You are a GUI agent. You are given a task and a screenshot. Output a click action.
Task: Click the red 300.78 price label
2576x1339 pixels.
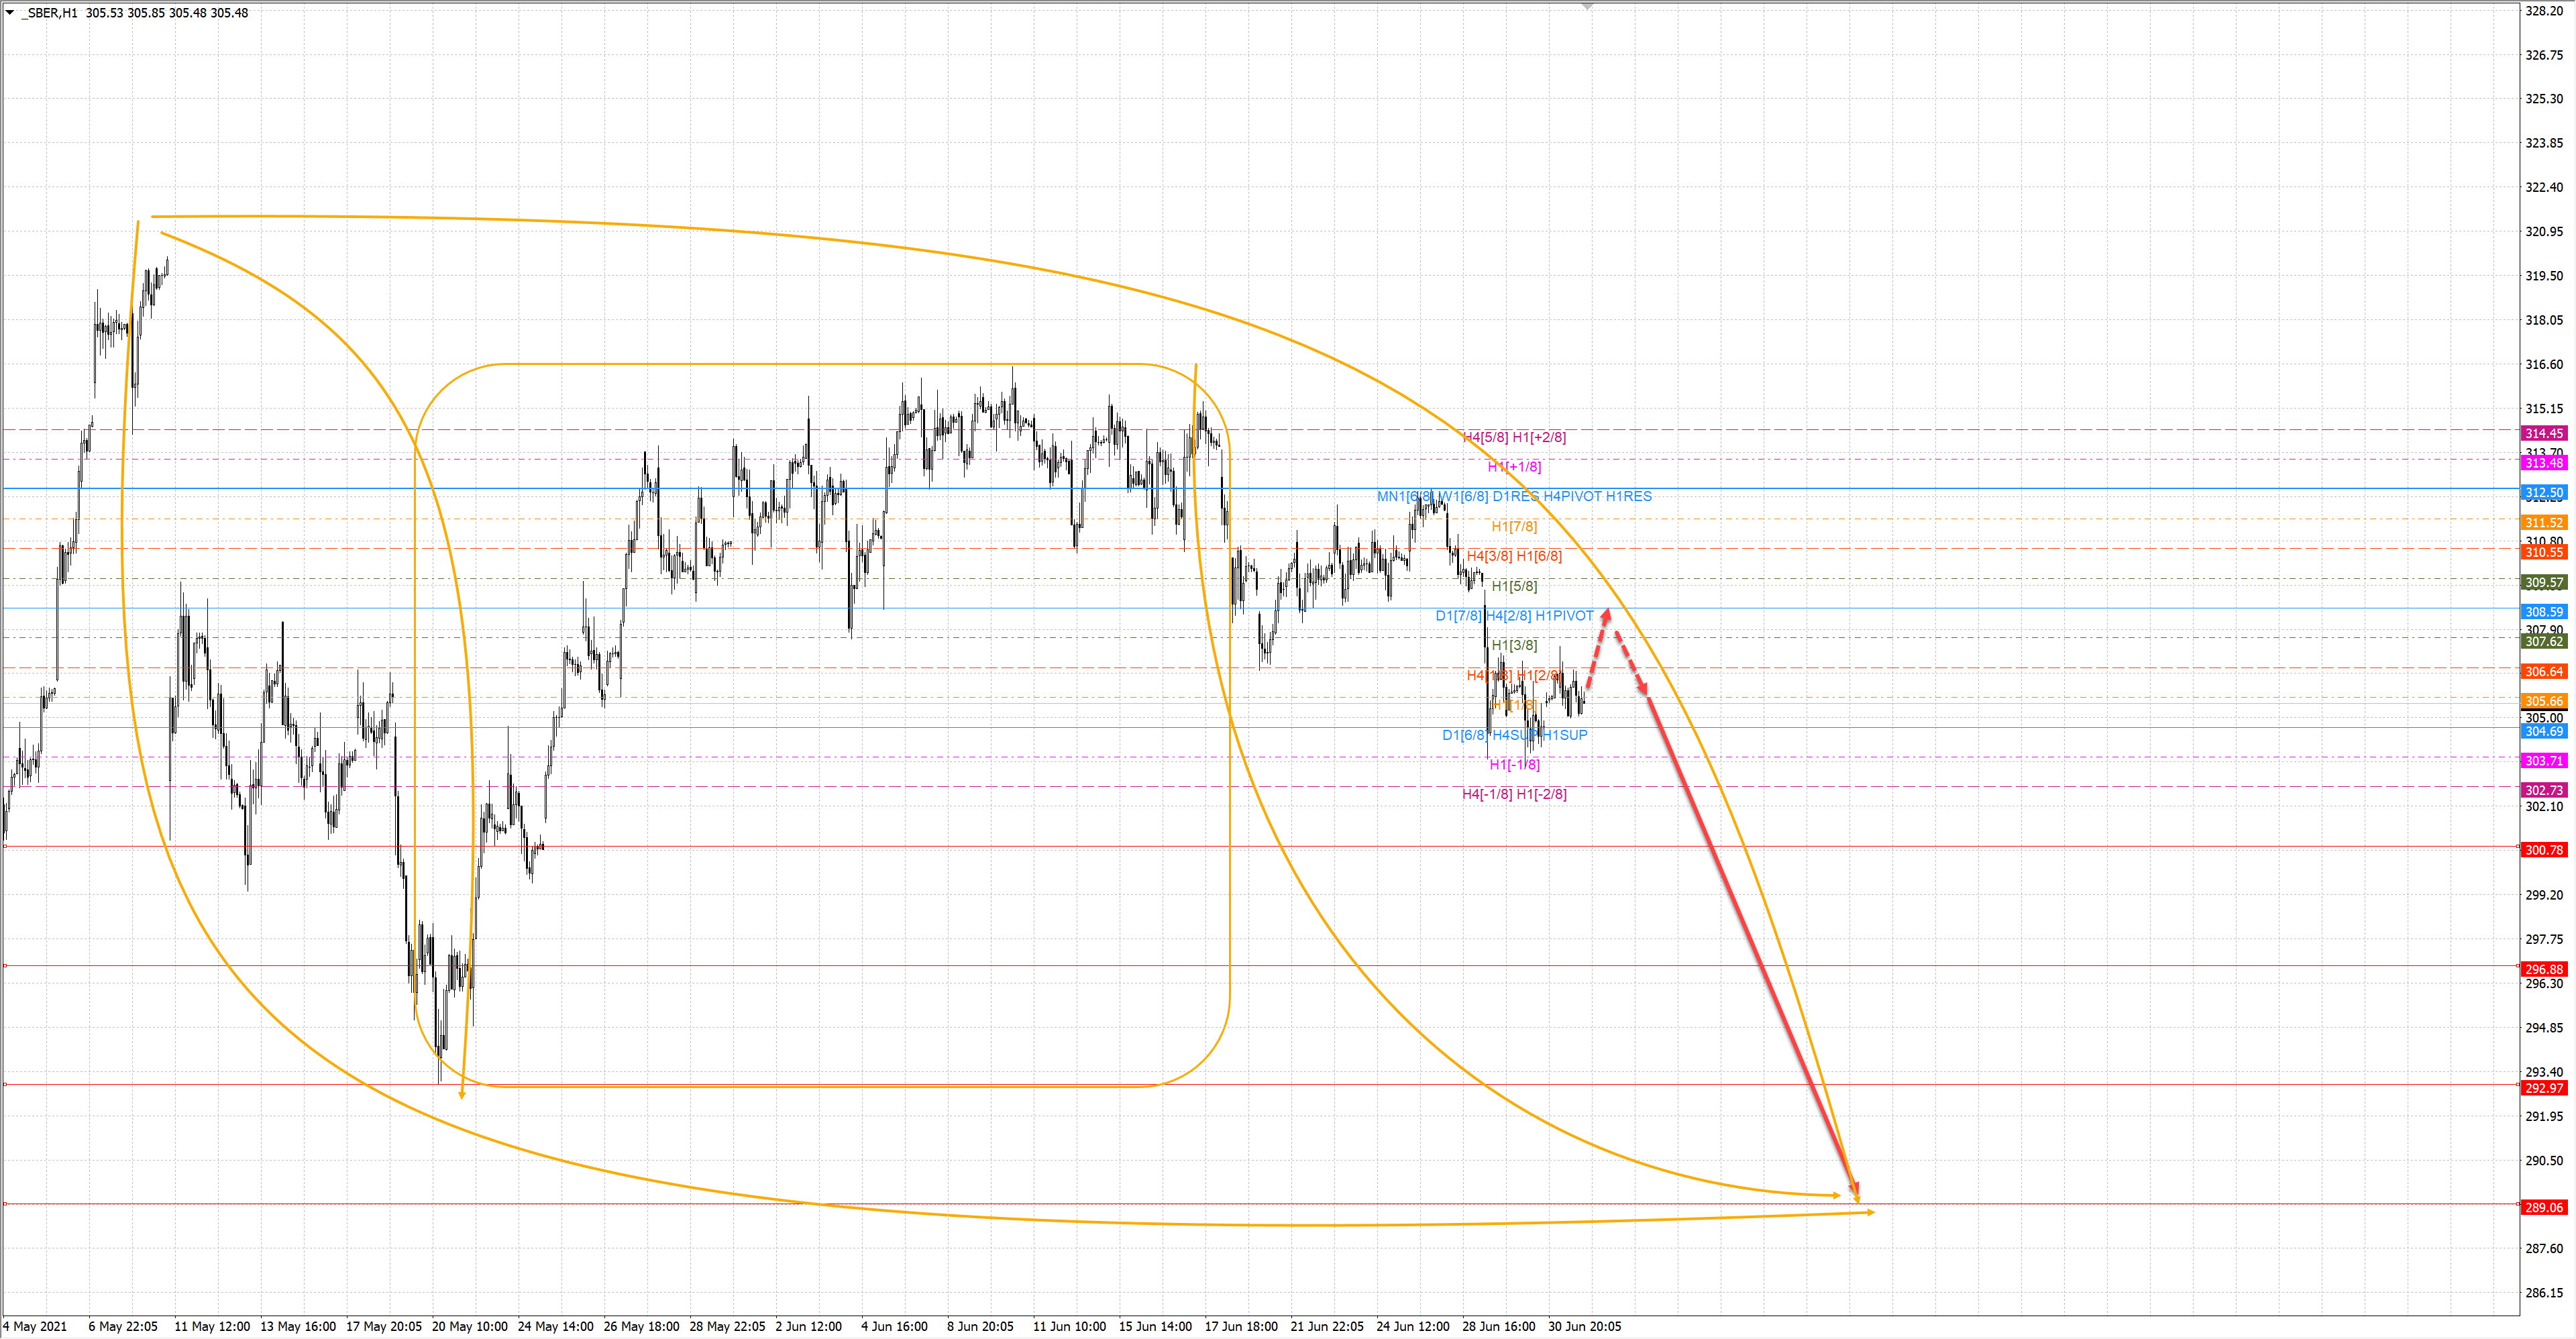pyautogui.click(x=2544, y=850)
